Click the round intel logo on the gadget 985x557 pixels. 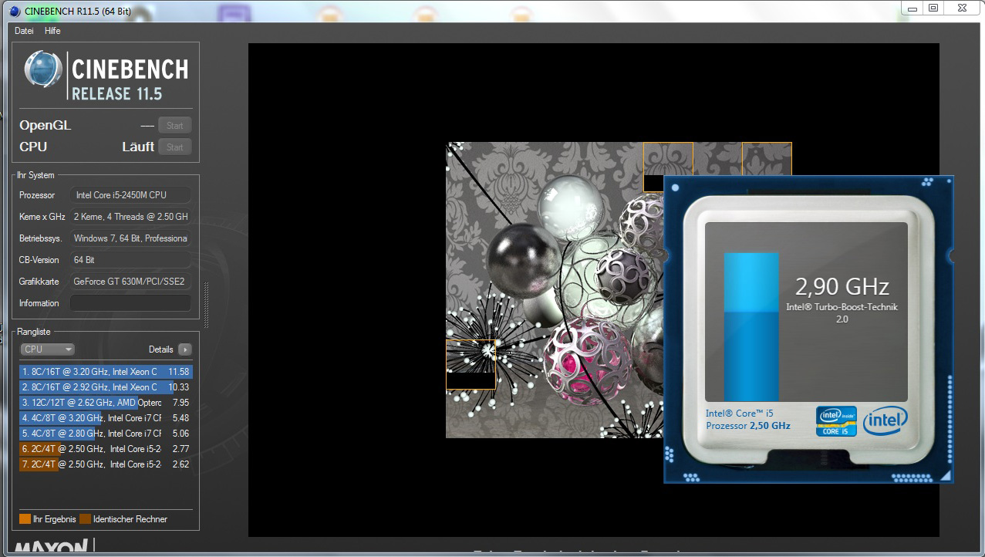coord(885,420)
